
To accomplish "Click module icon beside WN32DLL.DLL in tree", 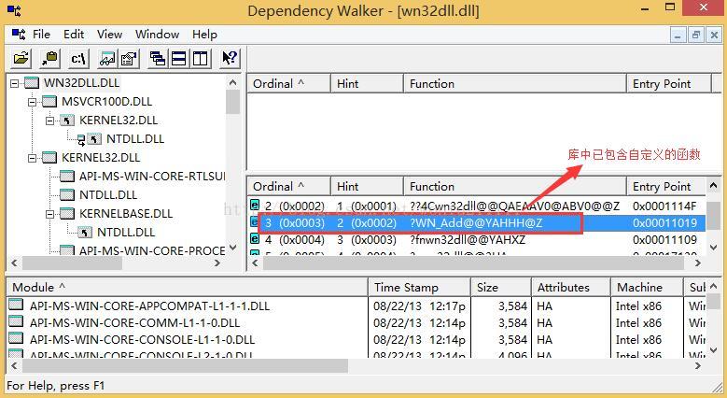I will [32, 82].
